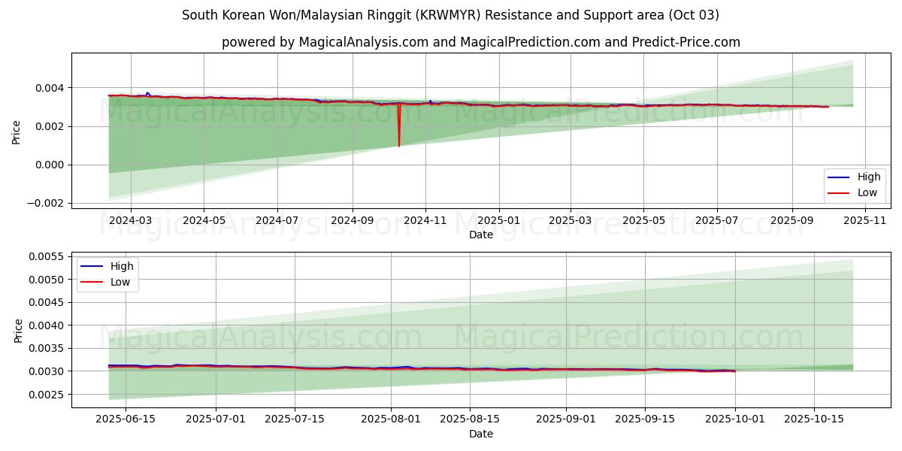The image size is (902, 451).
Task: Click the High legend label in bottom chart
Action: click(121, 266)
